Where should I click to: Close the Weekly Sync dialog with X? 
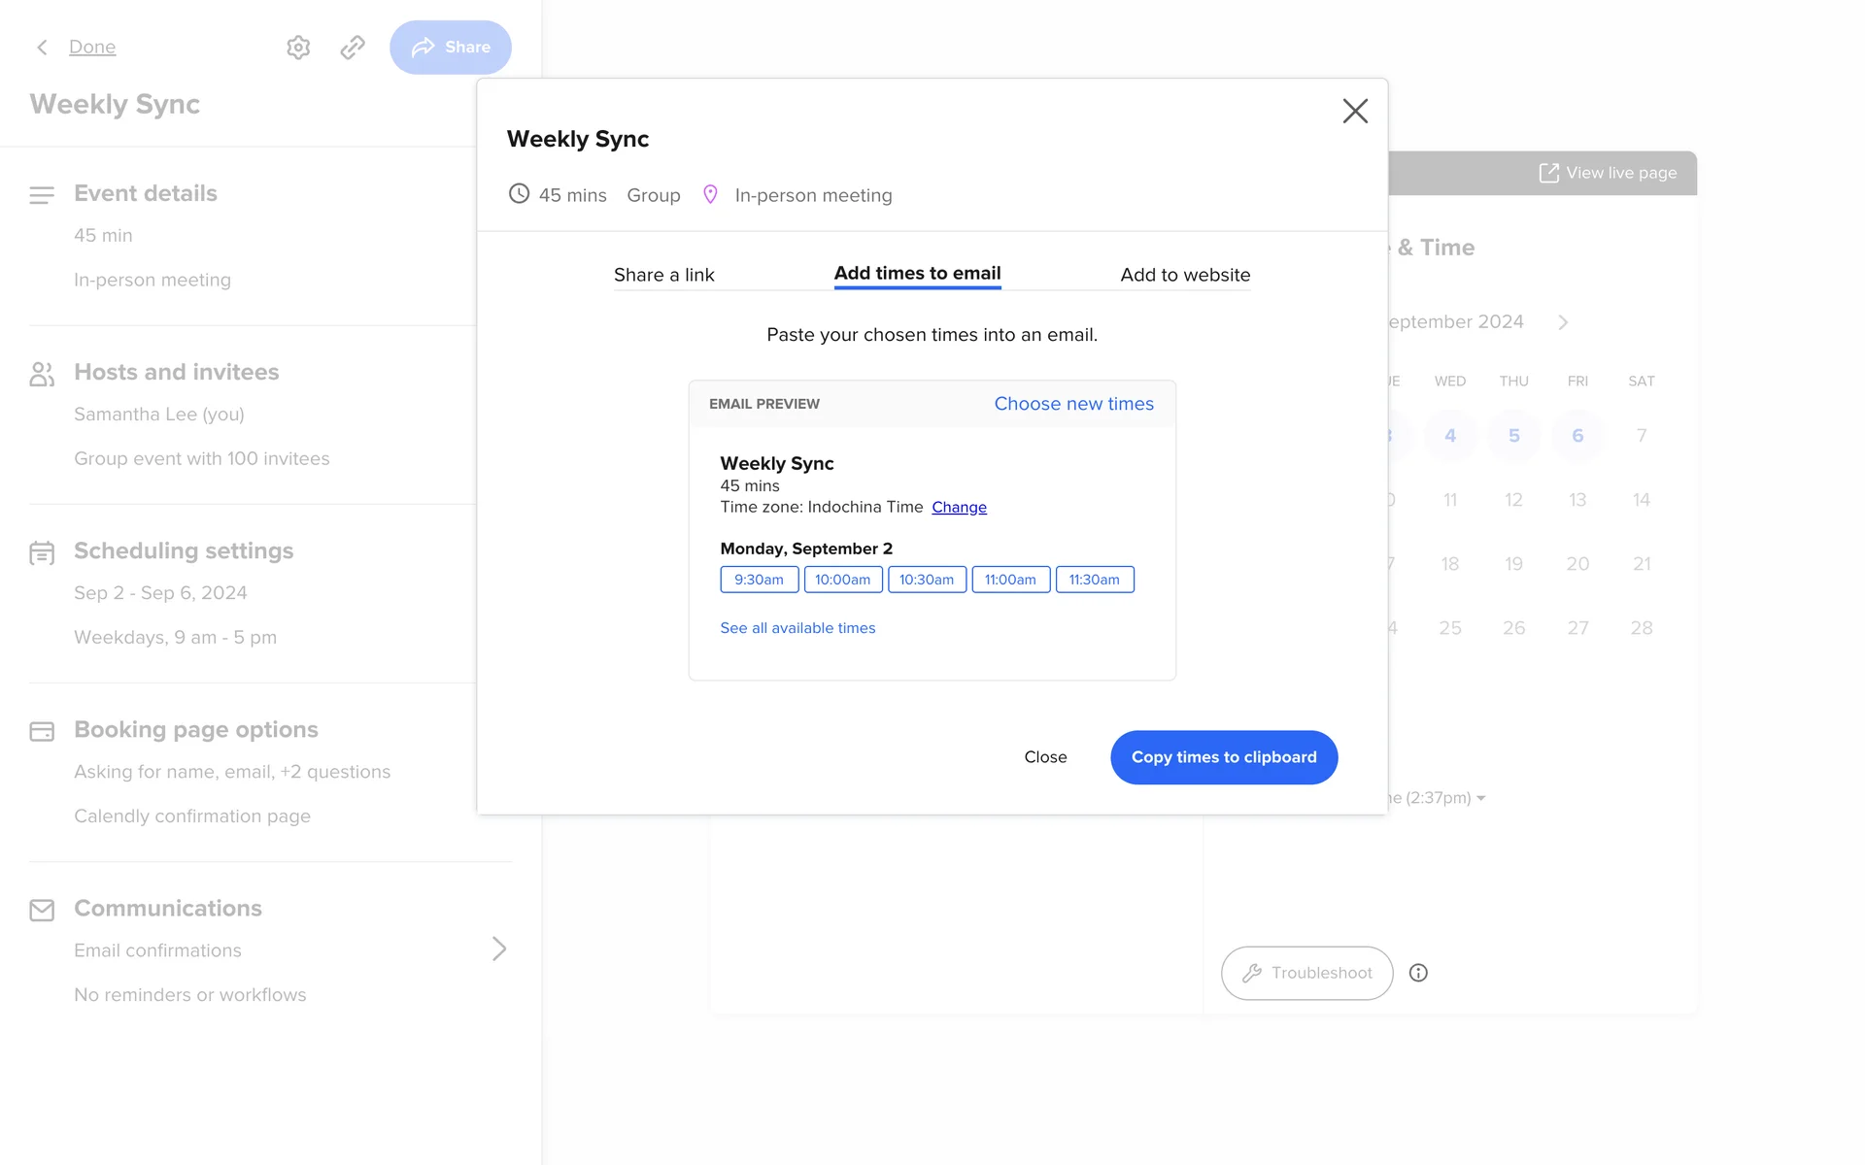1355,111
